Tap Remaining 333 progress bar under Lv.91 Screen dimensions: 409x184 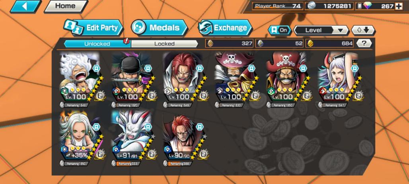(127, 163)
